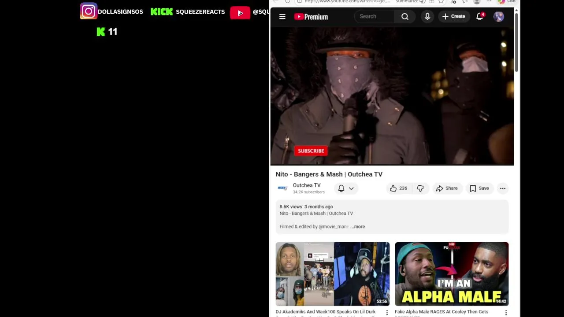This screenshot has height=317, width=564.
Task: Click the 34.2K subscribers text
Action: pos(309,192)
